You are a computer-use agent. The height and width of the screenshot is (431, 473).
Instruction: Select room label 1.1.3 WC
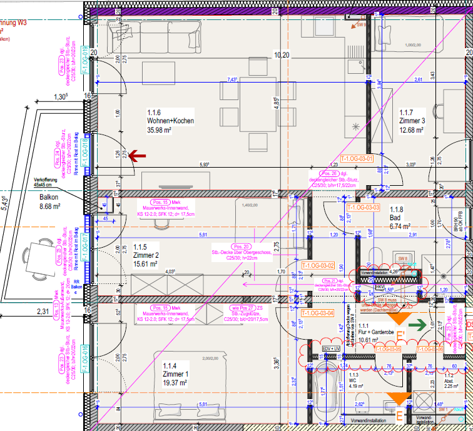(x=355, y=380)
